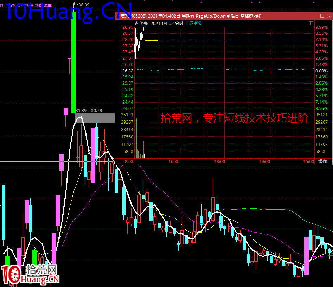
Task: Click the 2021-04-02 分时 header text
Action: click(167, 24)
